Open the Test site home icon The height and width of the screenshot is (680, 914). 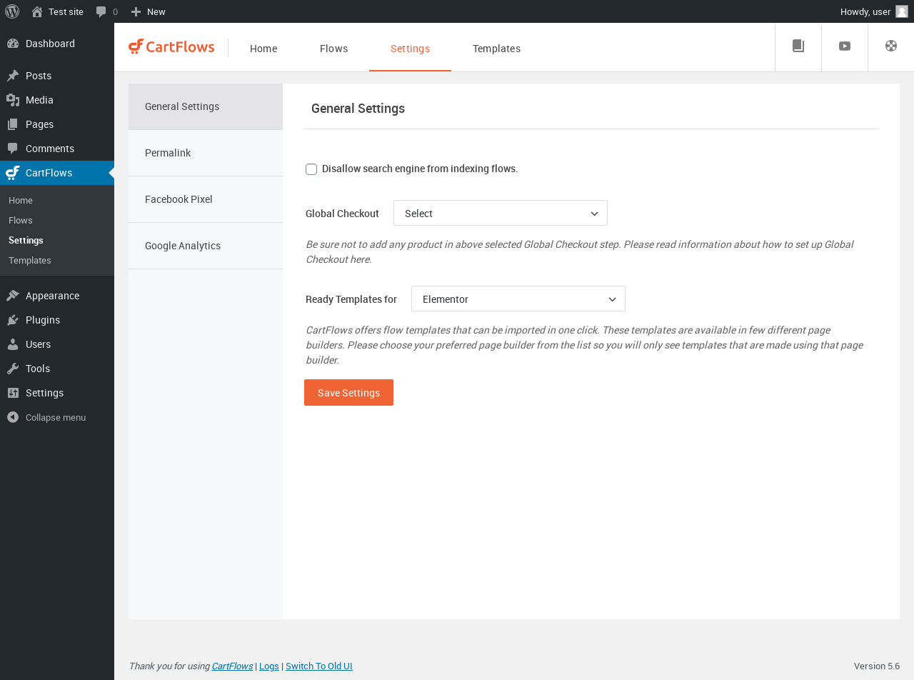click(37, 11)
